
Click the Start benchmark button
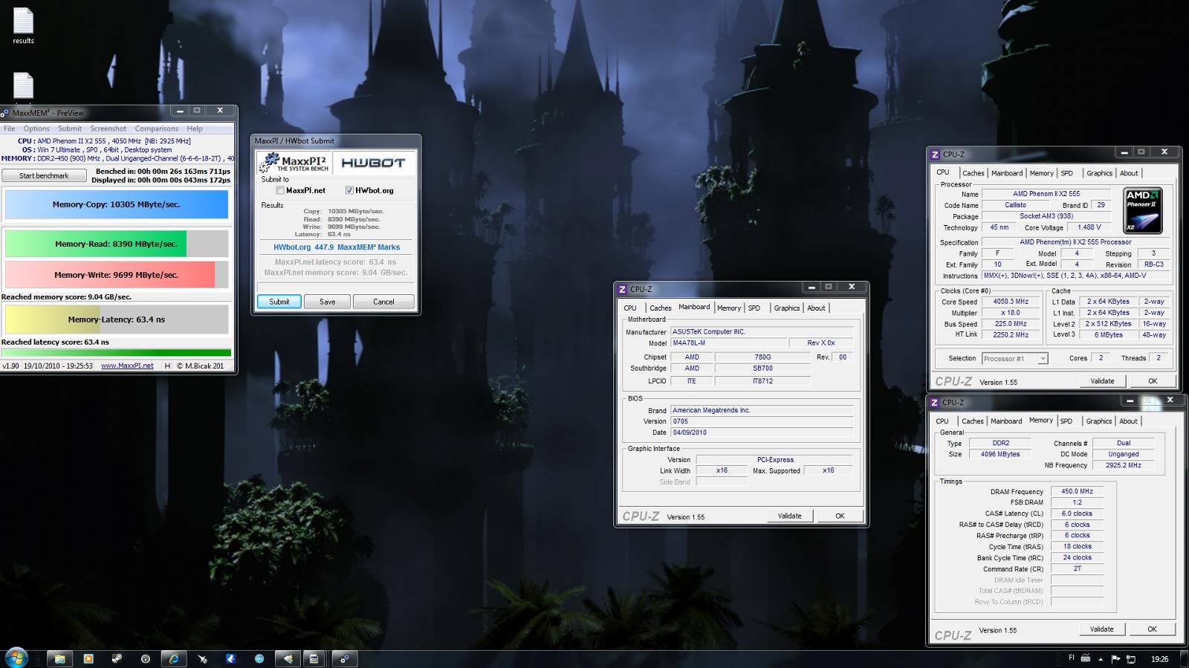click(44, 175)
